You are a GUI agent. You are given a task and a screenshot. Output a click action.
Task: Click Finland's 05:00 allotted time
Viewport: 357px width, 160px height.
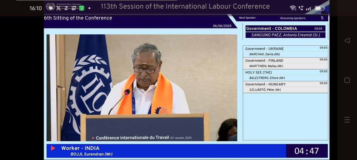[x=323, y=60]
